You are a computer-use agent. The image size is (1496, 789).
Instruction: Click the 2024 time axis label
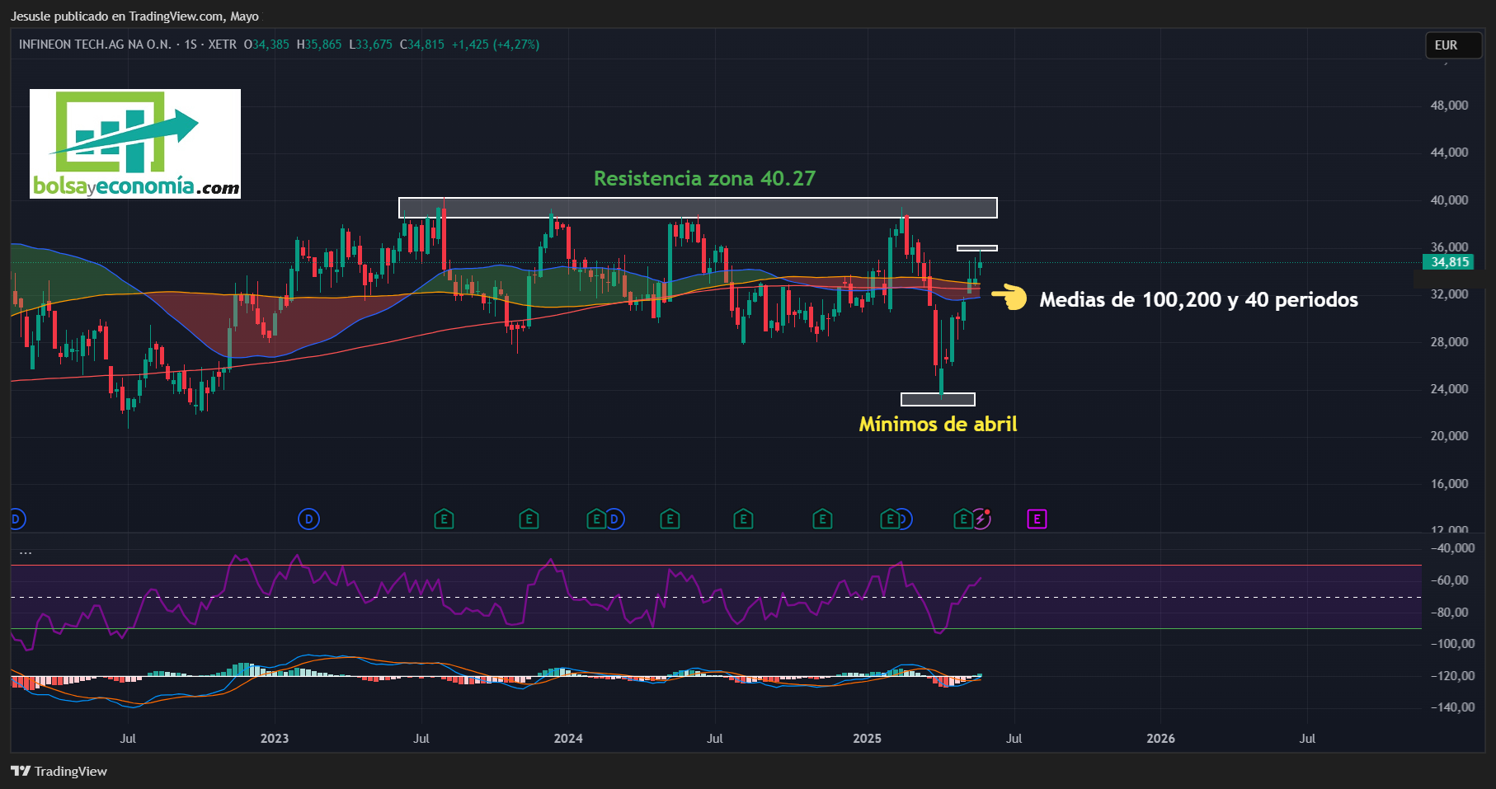568,739
